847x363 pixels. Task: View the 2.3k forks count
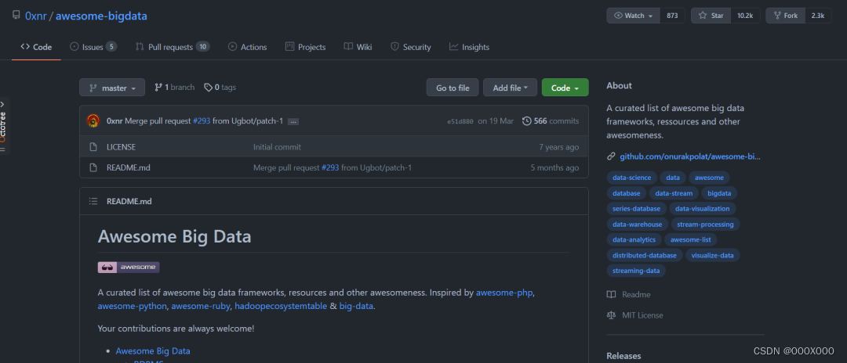(x=818, y=16)
